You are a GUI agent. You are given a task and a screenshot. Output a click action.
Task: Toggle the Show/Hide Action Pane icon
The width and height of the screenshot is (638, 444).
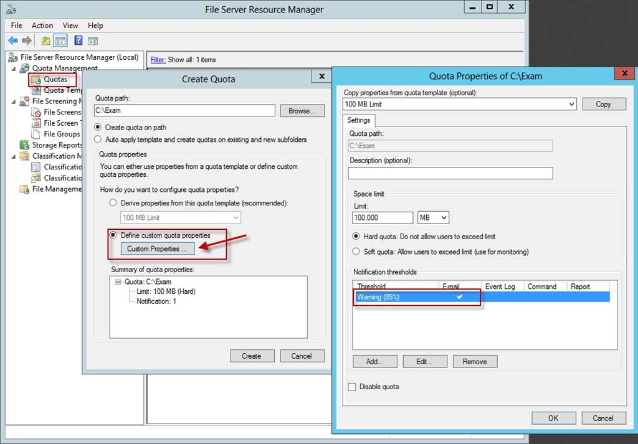93,40
